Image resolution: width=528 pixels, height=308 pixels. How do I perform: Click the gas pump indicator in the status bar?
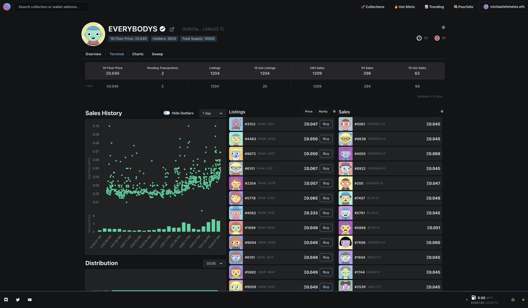473,297
